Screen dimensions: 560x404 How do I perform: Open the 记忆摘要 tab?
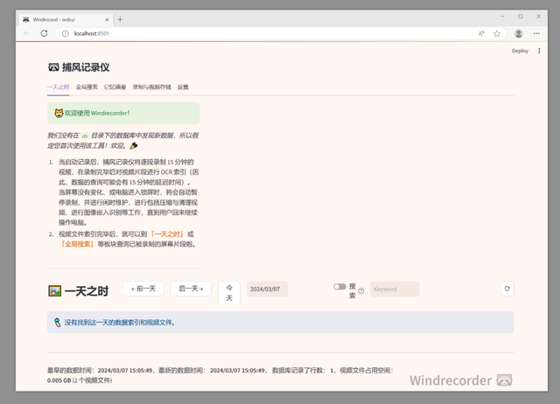click(115, 87)
